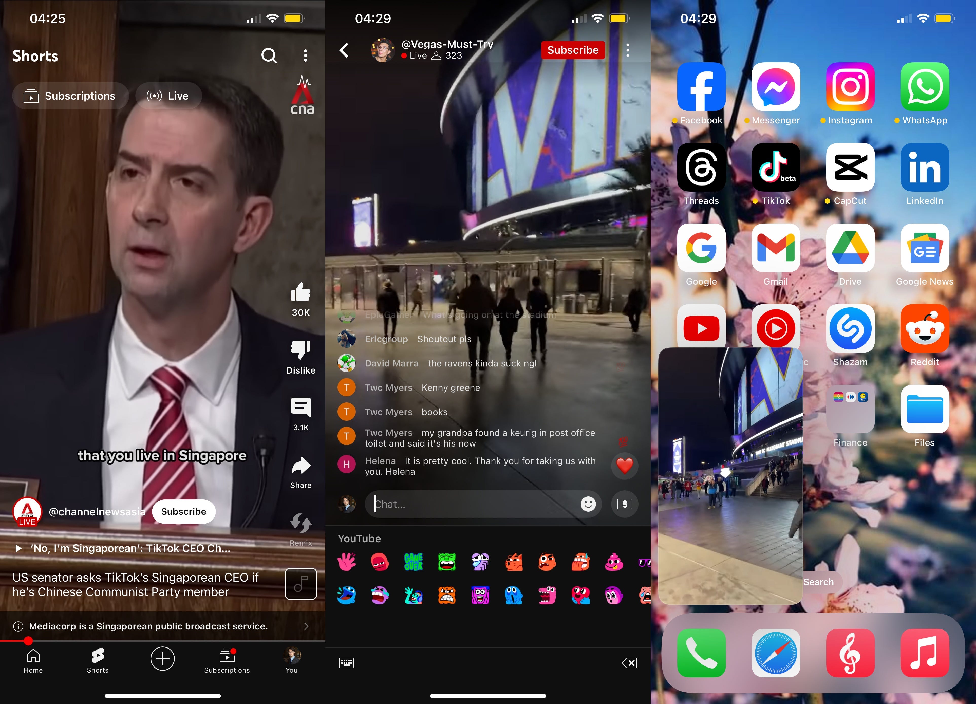Launch Files app
976x704 pixels.
925,409
